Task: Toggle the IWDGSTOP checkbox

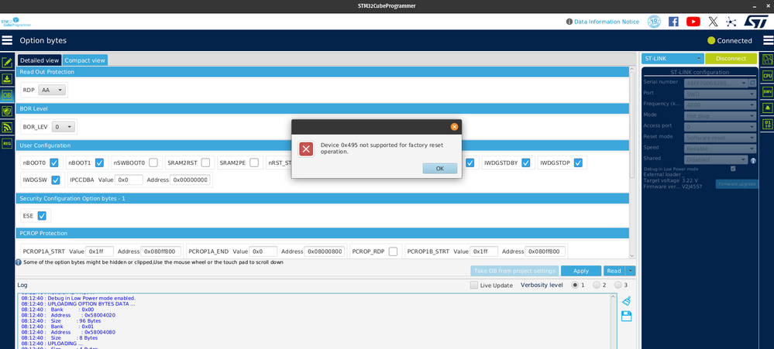Action: [x=578, y=163]
